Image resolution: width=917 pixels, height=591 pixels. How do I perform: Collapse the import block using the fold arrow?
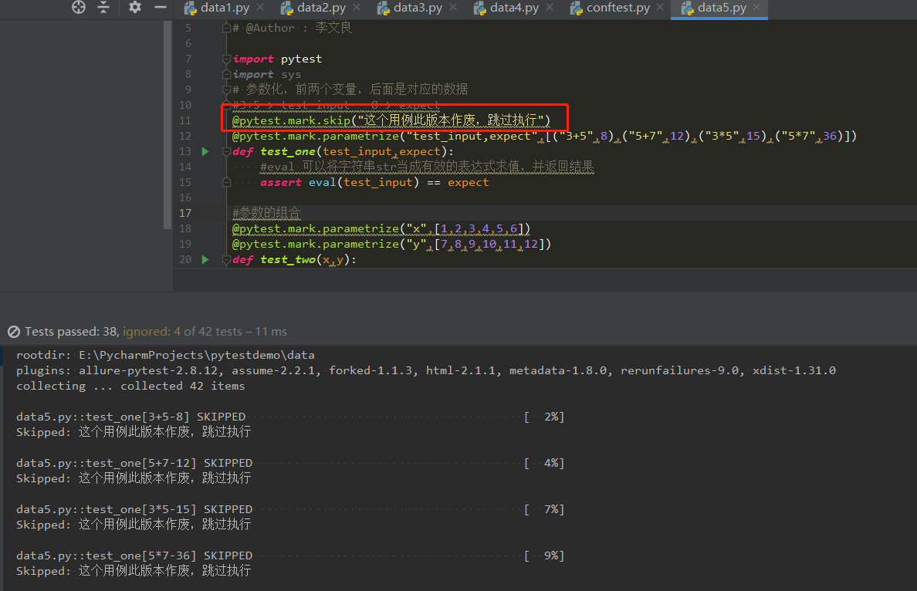(x=225, y=59)
